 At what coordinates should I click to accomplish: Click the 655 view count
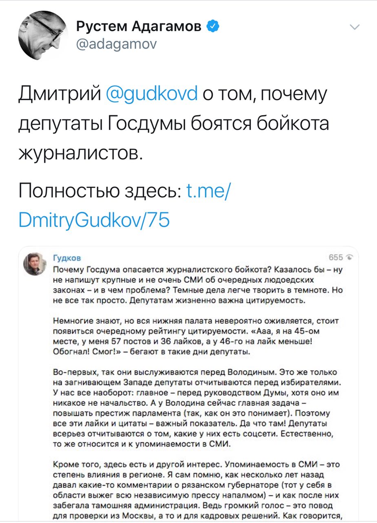click(336, 257)
